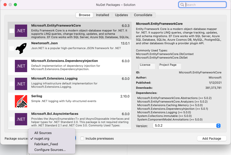Click the search magnifier icon
The image size is (231, 155).
(x=182, y=5)
